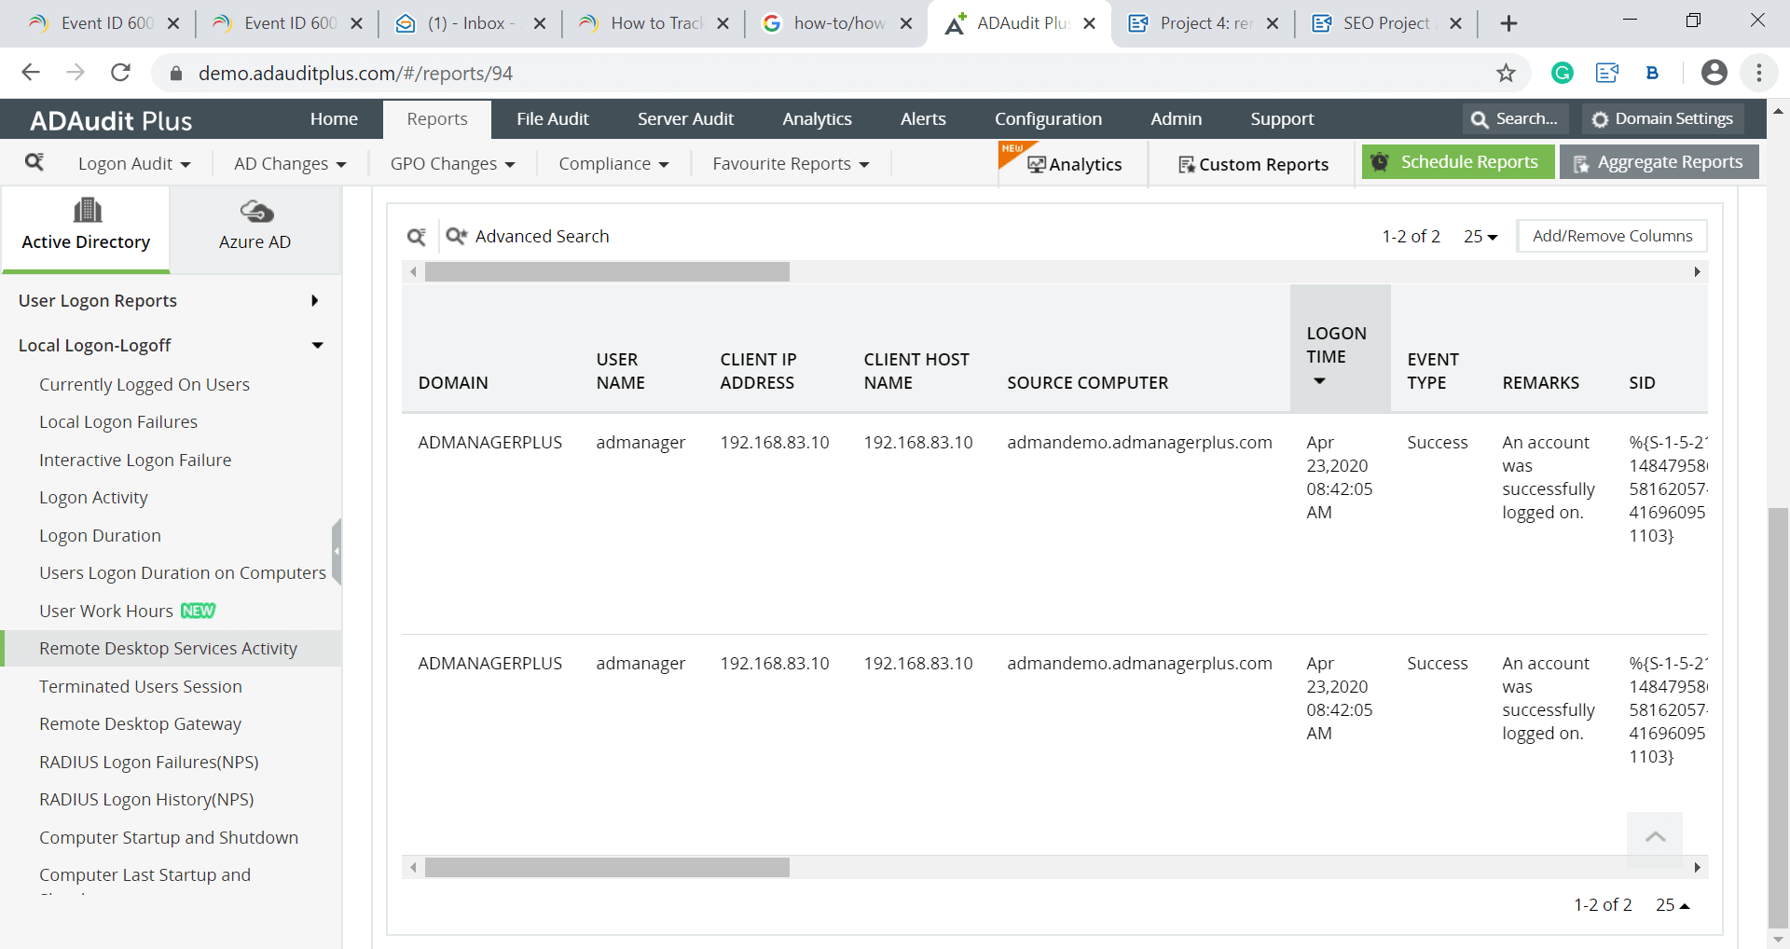Change top rows-per-page 25 dropdown
Screen dimensions: 1790x949
click(1480, 237)
